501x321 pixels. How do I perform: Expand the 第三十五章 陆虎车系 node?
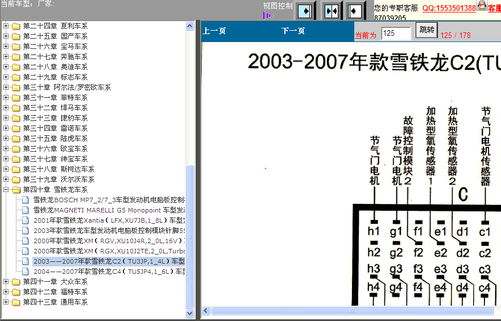(6, 138)
